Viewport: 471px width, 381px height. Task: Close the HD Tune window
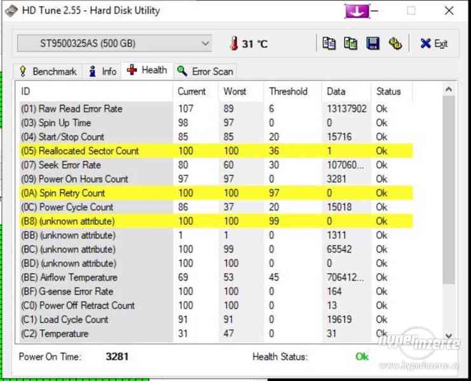pyautogui.click(x=449, y=11)
